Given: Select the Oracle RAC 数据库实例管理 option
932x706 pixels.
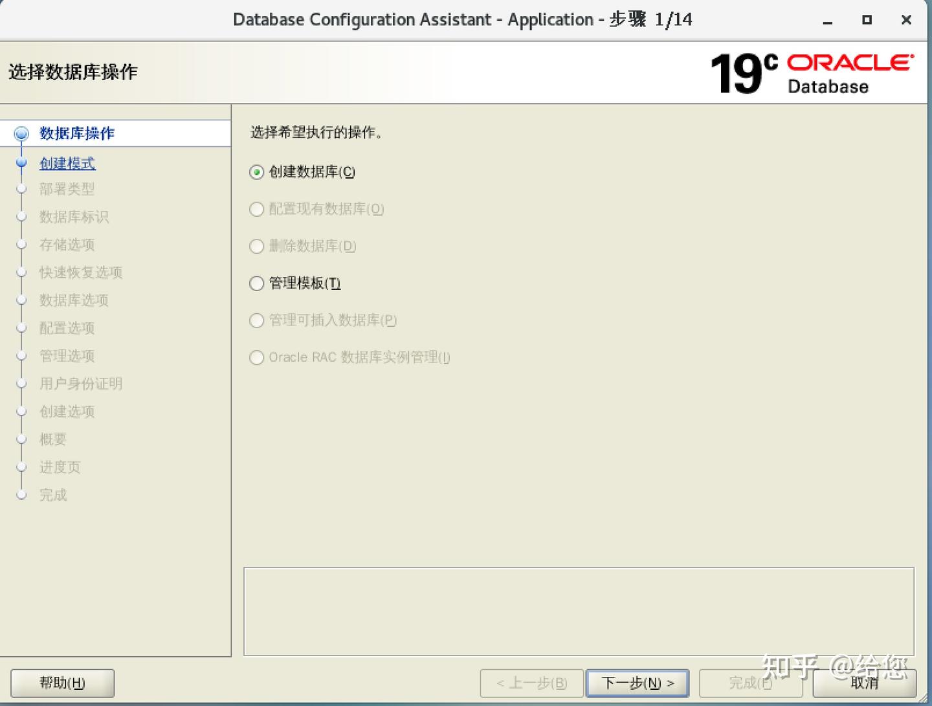Looking at the screenshot, I should click(x=256, y=357).
